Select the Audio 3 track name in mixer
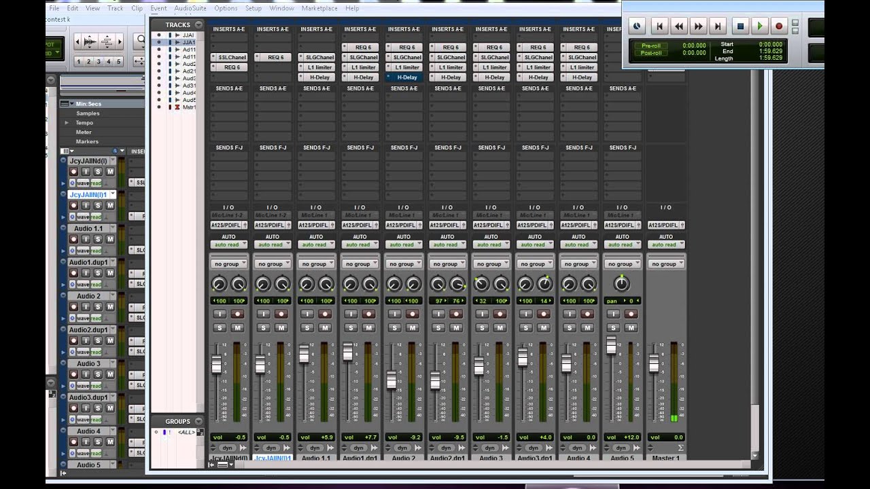 coord(491,458)
